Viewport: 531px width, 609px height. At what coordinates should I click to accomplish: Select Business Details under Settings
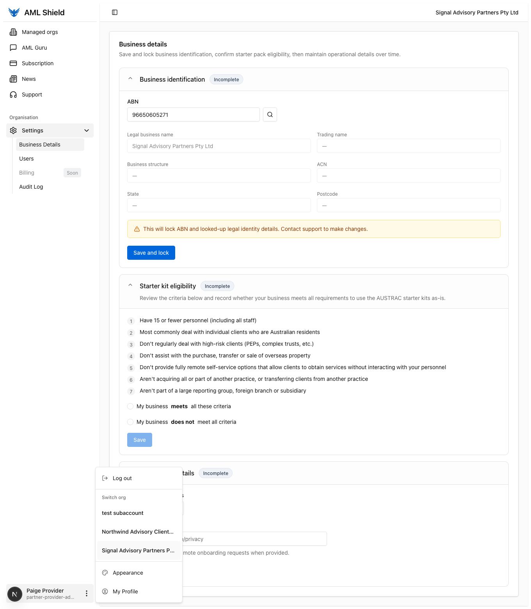50,145
